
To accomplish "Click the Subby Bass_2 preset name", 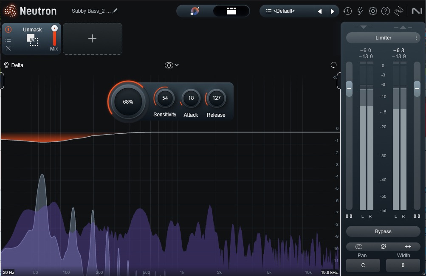I will click(x=91, y=11).
